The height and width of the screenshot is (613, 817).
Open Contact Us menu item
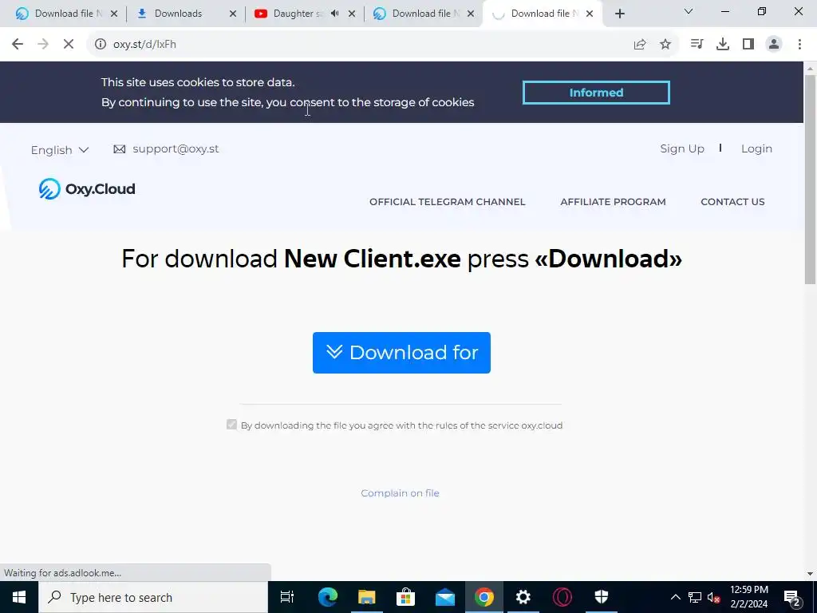click(732, 202)
